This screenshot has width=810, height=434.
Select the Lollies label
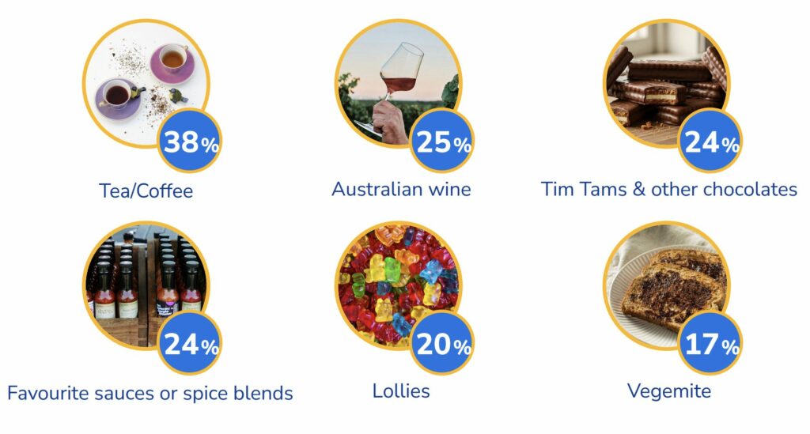401,391
